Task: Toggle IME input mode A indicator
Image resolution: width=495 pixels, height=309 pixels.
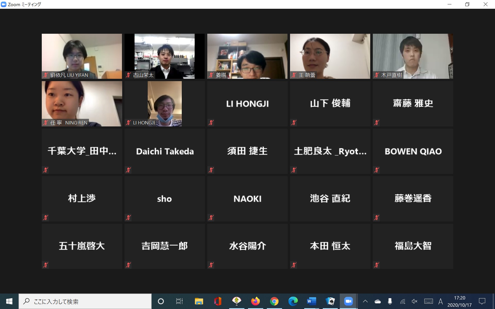Action: point(441,301)
